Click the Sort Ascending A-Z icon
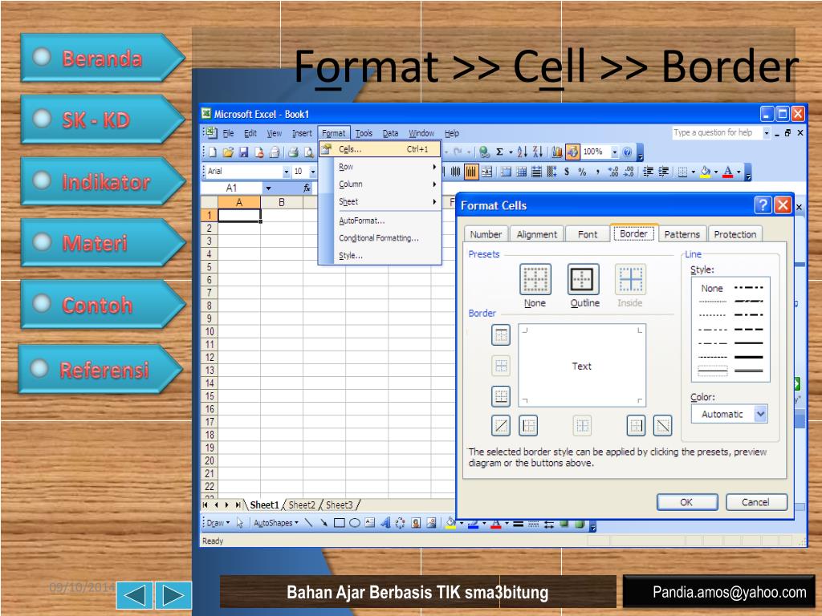This screenshot has height=616, width=822. point(522,152)
